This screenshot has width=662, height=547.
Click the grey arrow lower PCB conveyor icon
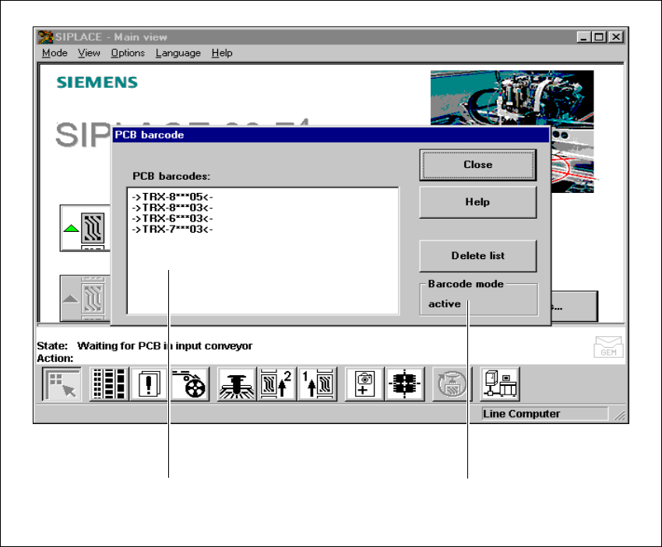(86, 299)
